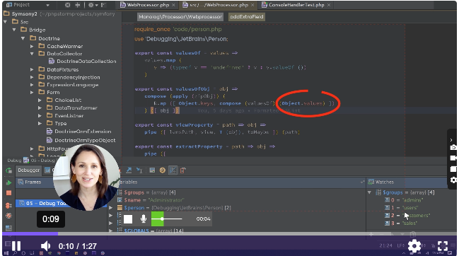Enter fullscreen video mode

pyautogui.click(x=443, y=246)
